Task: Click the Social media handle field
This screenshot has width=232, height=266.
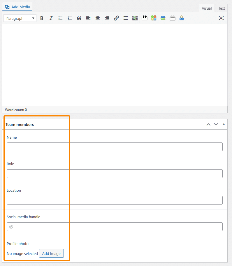Action: (115, 227)
